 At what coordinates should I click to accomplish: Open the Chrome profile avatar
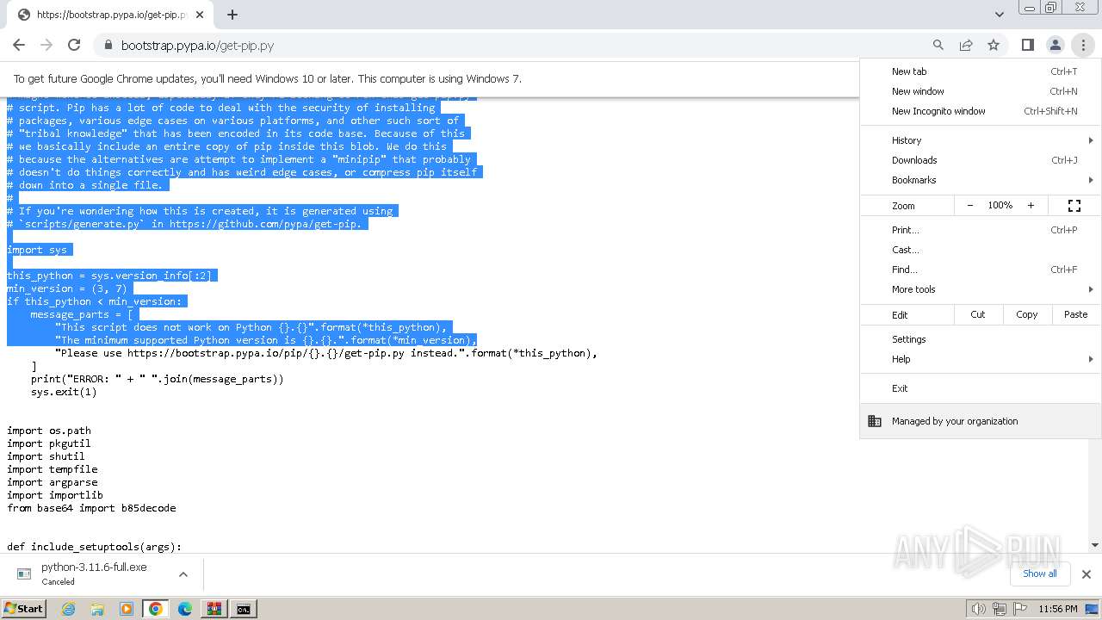(x=1055, y=45)
